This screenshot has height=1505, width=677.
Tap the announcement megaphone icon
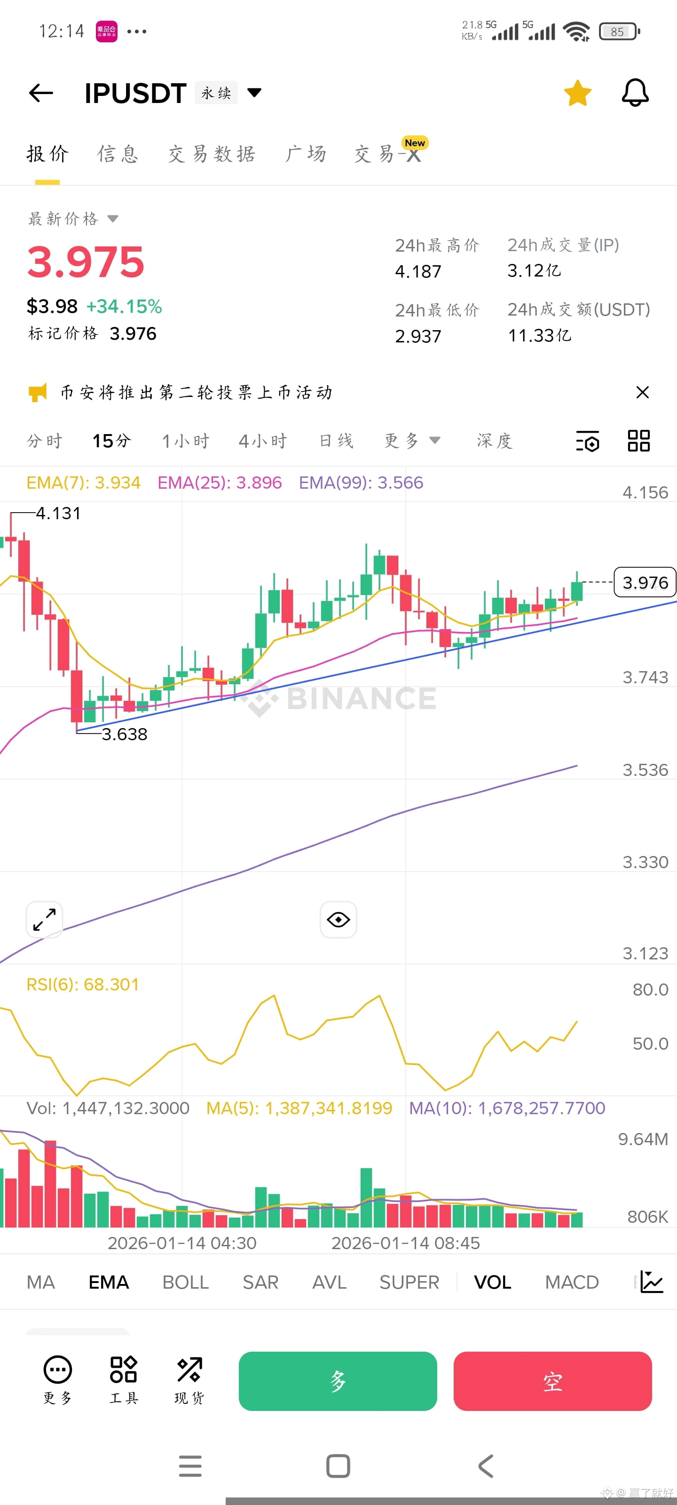(x=38, y=393)
